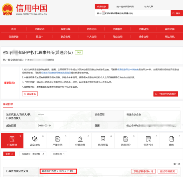Open the 城市信用 navigation item
This screenshot has height=177, width=183.
[144, 37]
